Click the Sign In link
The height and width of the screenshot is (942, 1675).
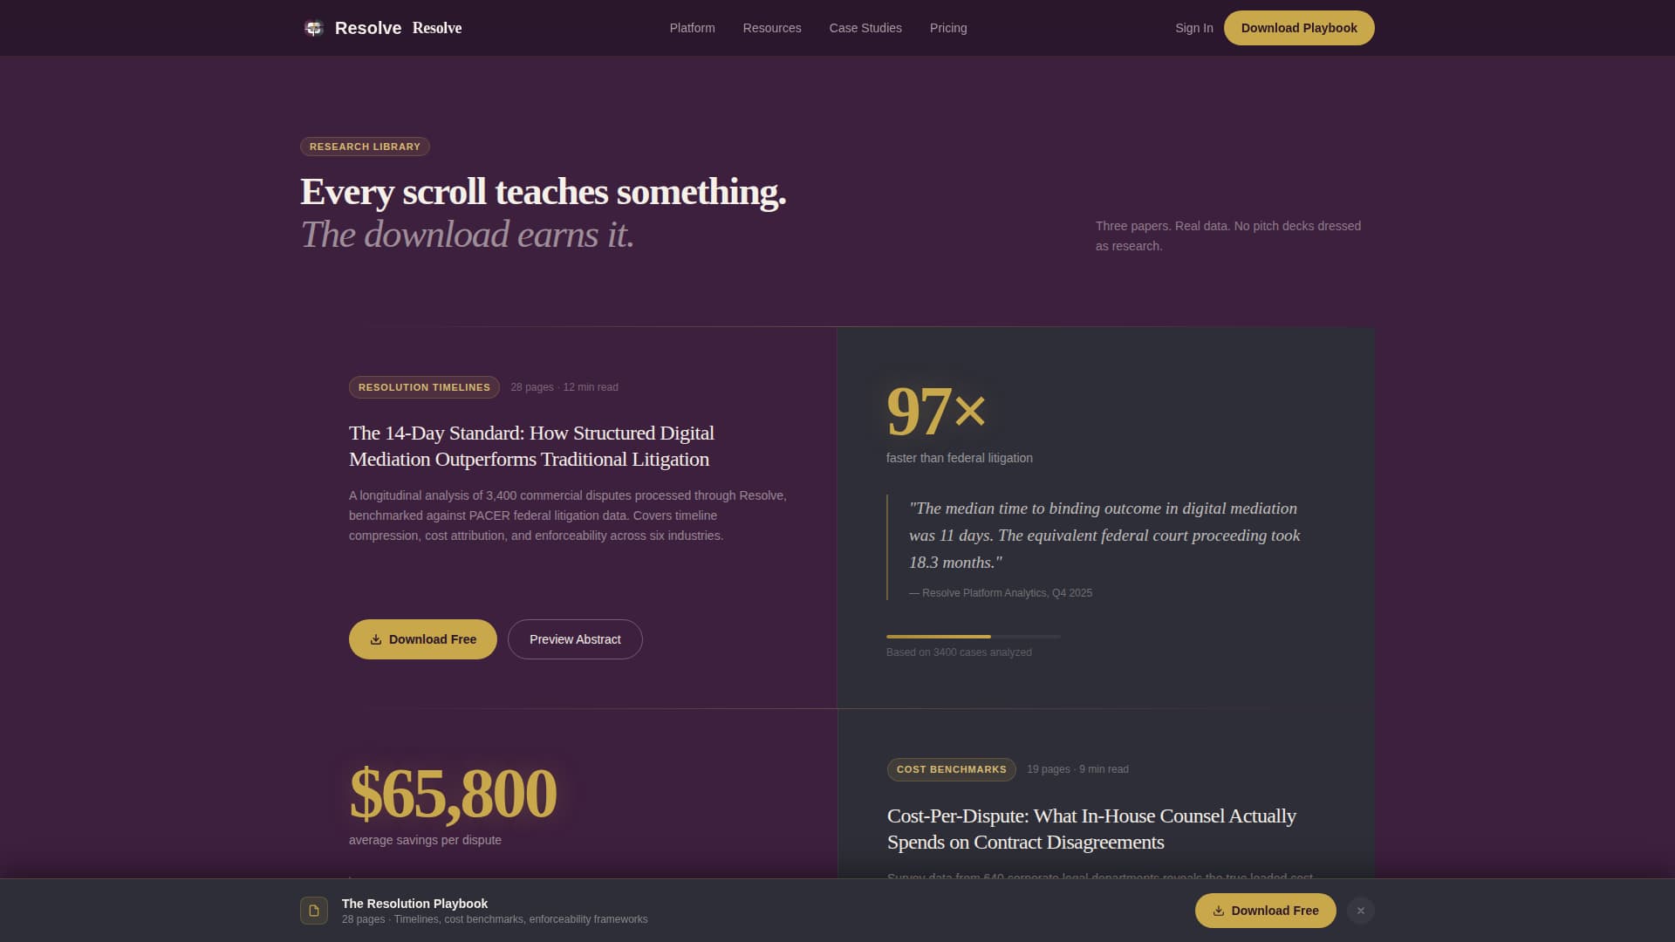pyautogui.click(x=1193, y=27)
